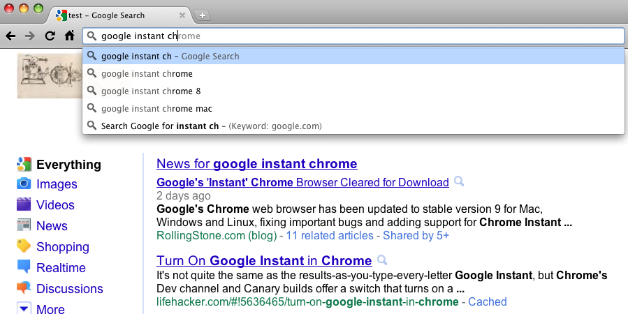Preview the 'Turn On Google Instant' result via magnifier
This screenshot has height=314, width=628.
pyautogui.click(x=382, y=260)
